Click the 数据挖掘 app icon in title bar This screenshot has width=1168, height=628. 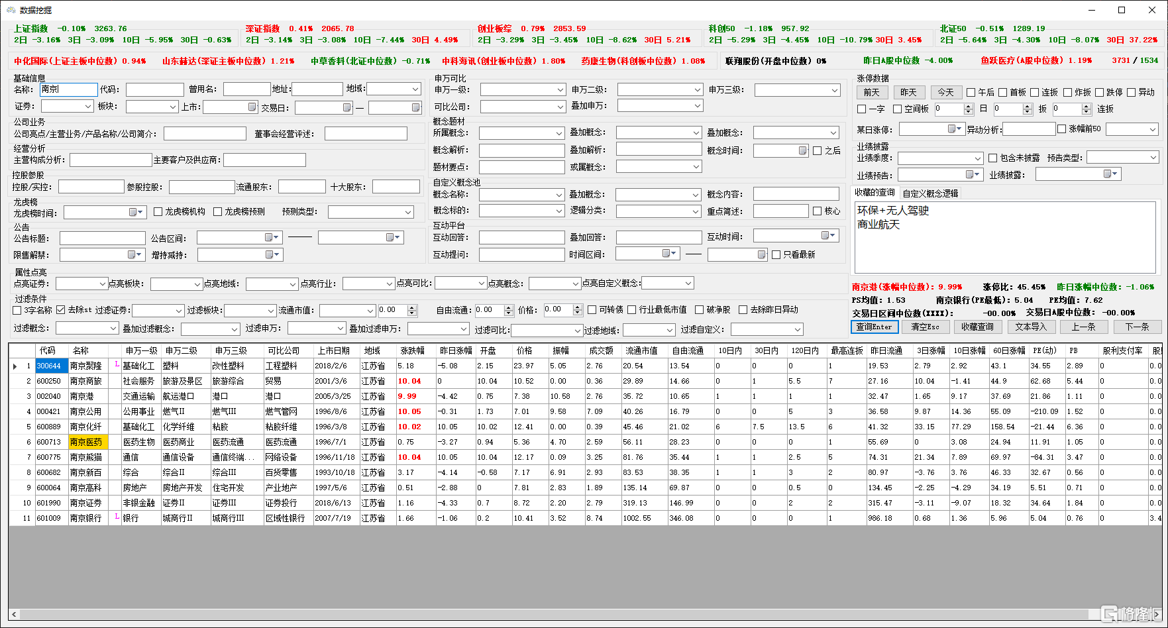click(11, 10)
